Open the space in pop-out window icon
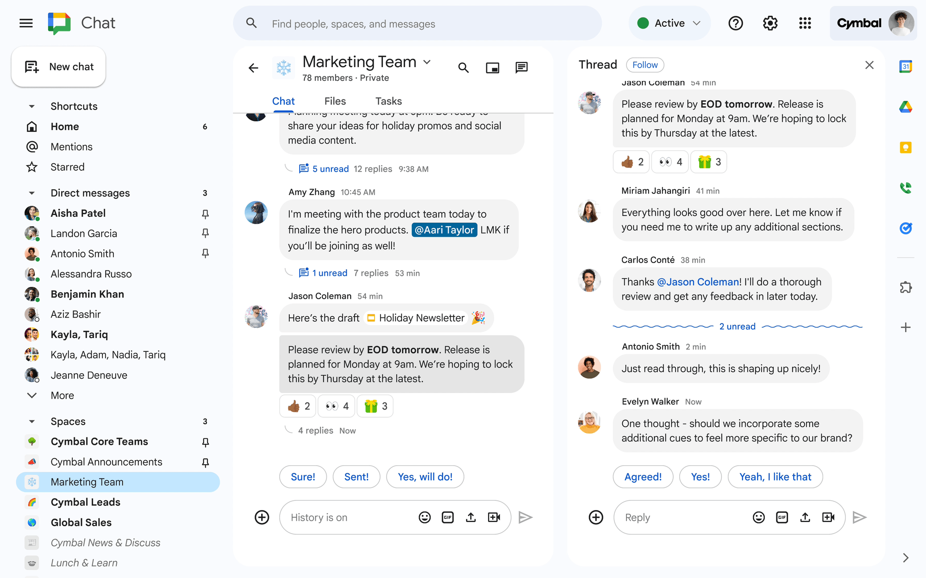Viewport: 926px width, 578px height. point(492,68)
